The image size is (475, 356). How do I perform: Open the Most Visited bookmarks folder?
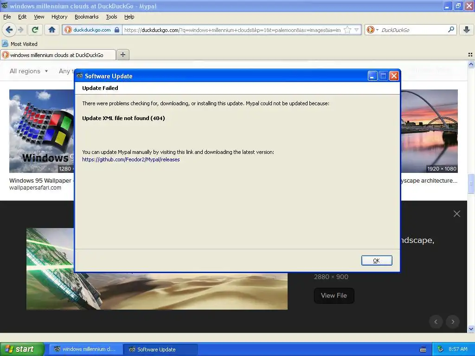[x=20, y=44]
